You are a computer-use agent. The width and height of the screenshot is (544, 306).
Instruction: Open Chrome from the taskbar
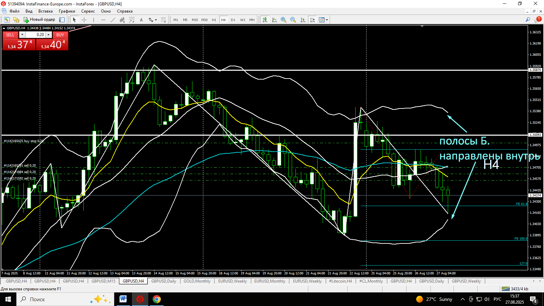coord(157,299)
